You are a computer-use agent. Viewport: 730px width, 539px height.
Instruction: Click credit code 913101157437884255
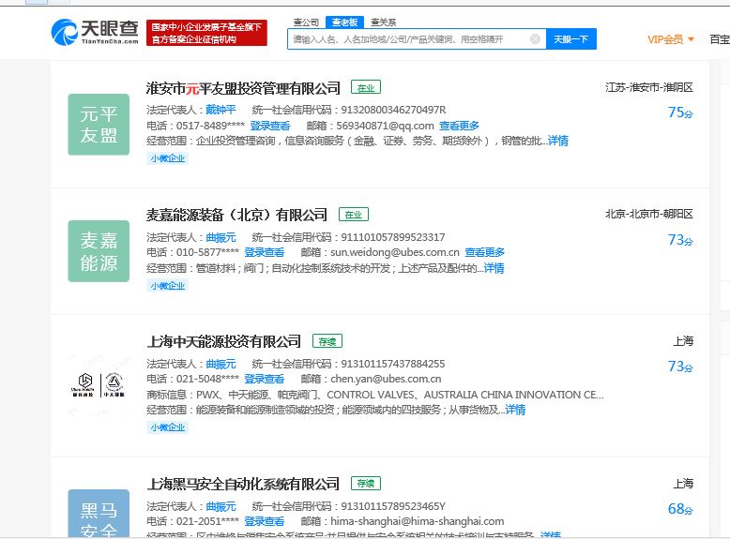coord(393,364)
